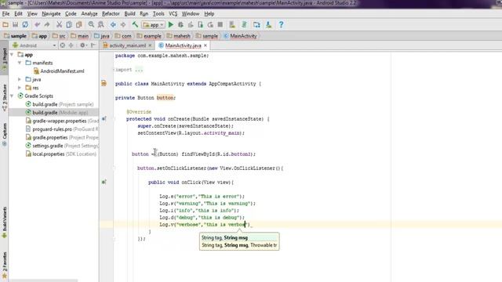Viewport: 502px width, 282px height.
Task: Toggle the Captures tool window side tab
Action: (5, 135)
